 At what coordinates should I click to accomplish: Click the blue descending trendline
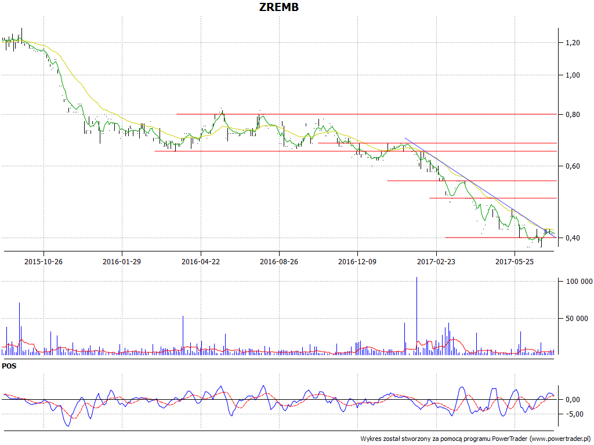(x=480, y=188)
